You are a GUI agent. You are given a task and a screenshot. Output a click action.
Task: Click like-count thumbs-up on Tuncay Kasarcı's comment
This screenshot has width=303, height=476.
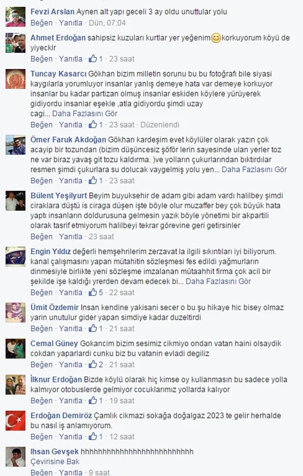(93, 125)
